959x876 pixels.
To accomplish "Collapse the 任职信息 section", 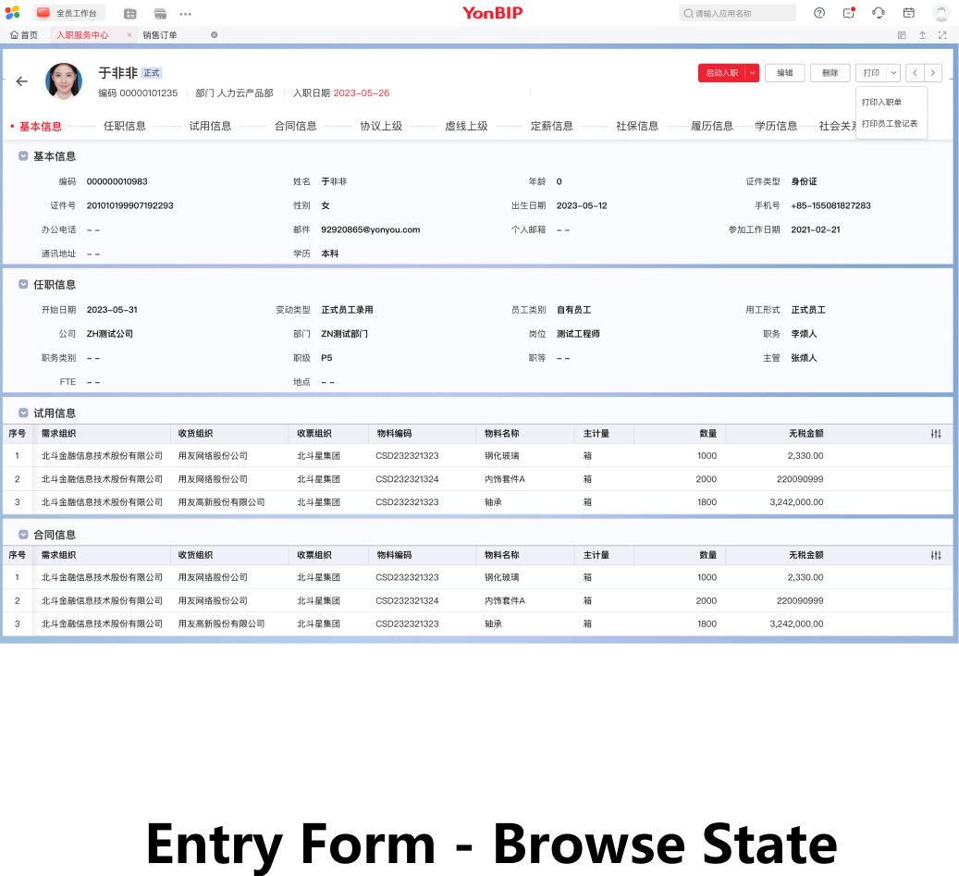I will [23, 284].
